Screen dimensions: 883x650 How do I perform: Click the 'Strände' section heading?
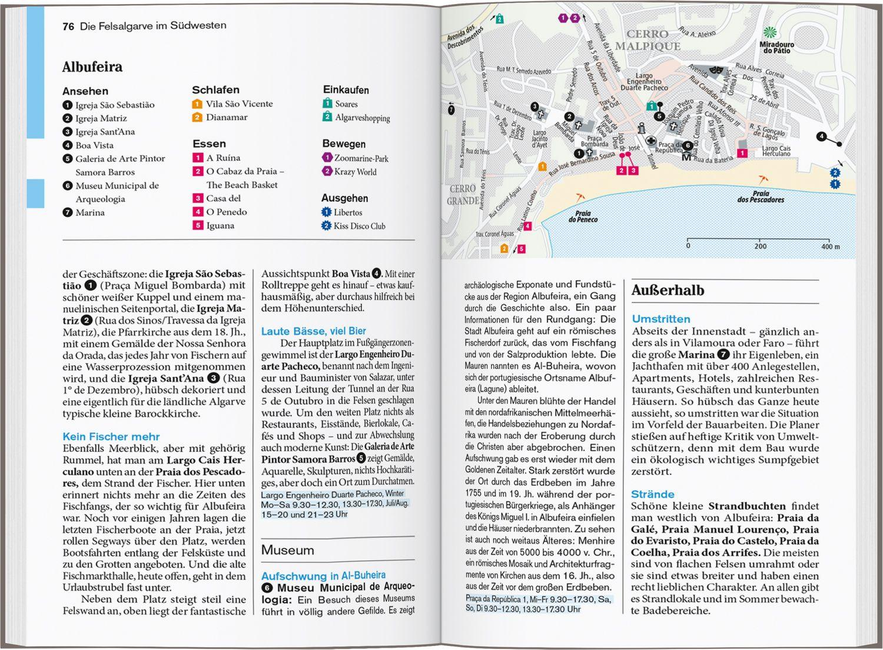point(652,494)
